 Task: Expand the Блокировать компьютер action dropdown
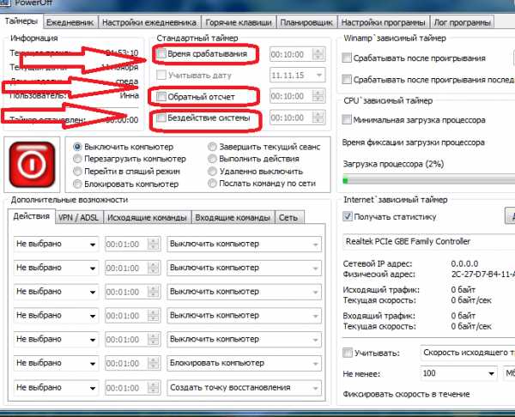(245, 363)
